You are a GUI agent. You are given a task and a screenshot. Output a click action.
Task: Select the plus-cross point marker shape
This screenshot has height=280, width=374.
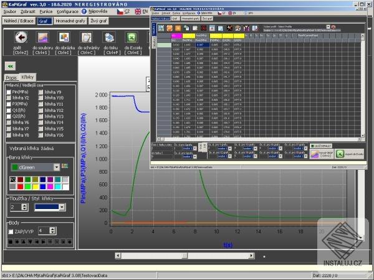click(50, 241)
